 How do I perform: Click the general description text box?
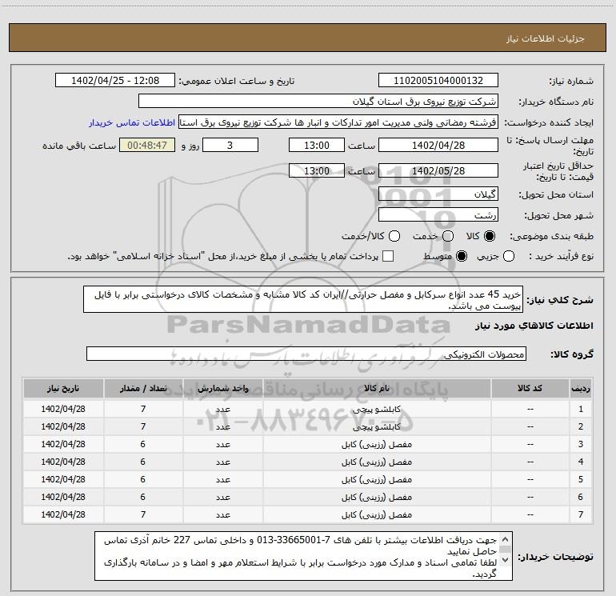[x=303, y=299]
